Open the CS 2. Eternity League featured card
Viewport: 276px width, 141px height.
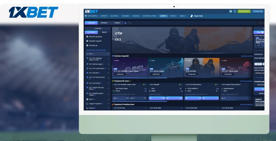[x=166, y=67]
